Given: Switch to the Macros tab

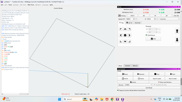Looking at the screenshot, I should pyautogui.click(x=135, y=66).
